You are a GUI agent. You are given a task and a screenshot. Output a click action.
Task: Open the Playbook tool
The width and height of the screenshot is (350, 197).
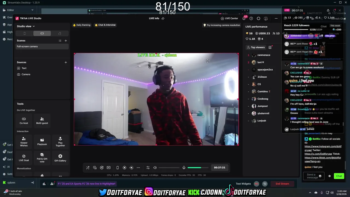[x=42, y=142]
